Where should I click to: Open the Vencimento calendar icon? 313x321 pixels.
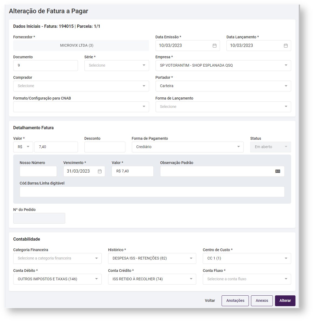[x=99, y=171]
